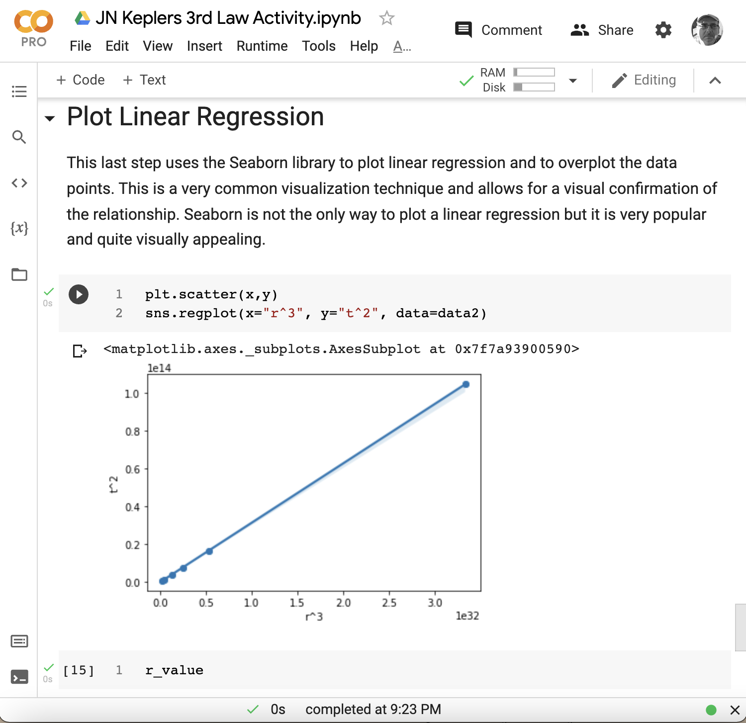Open the variable inspector panel
746x723 pixels.
pyautogui.click(x=18, y=229)
